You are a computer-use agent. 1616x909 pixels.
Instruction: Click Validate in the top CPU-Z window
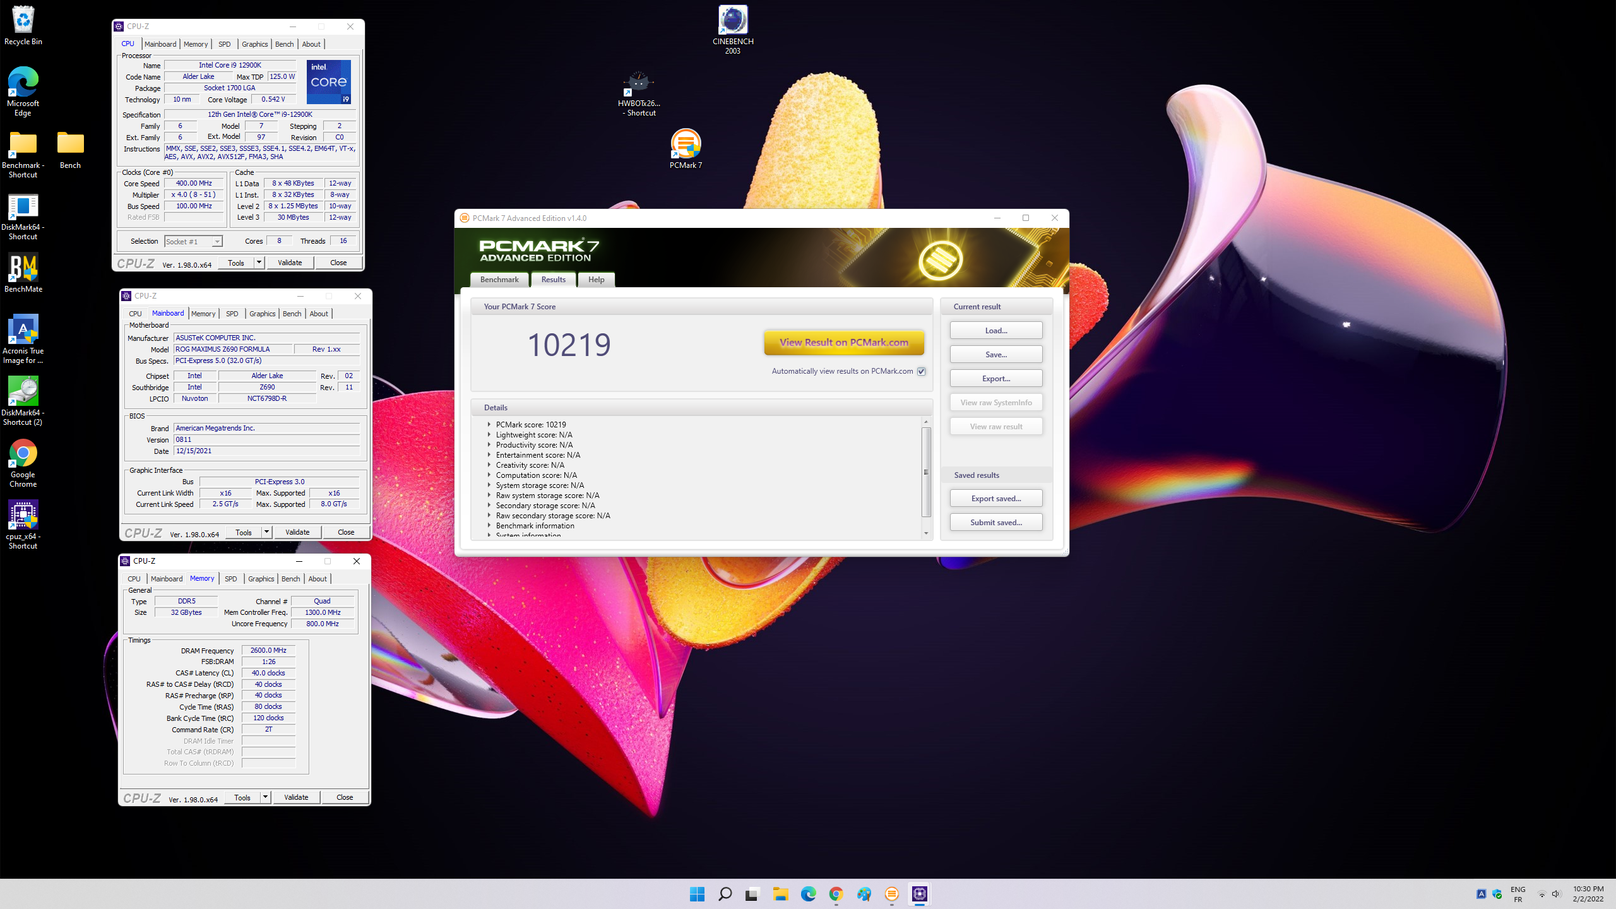(290, 263)
